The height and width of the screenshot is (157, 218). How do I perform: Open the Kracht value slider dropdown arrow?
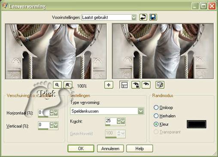click(123, 121)
